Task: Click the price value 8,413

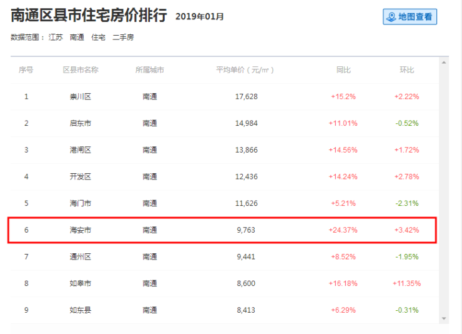Action: point(246,310)
